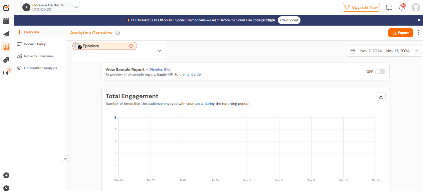Click the Claim now! banner button
Viewport: 423px width, 191px height.
coord(289,20)
